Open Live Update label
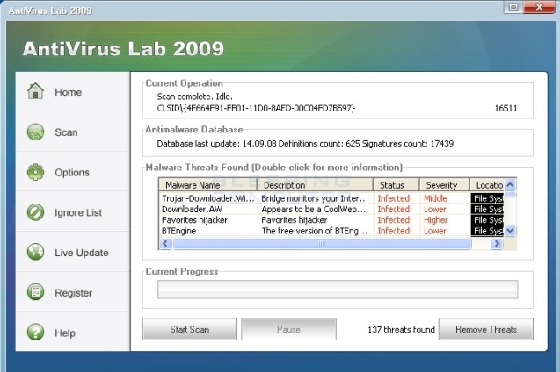Viewport: 560px width, 372px height. point(82,253)
